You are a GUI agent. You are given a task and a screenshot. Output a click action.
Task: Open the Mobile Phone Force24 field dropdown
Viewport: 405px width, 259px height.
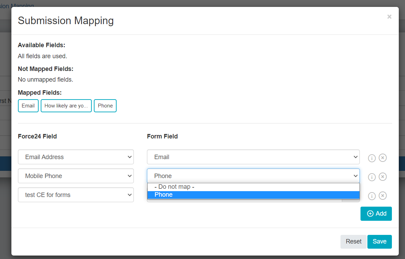pyautogui.click(x=76, y=176)
